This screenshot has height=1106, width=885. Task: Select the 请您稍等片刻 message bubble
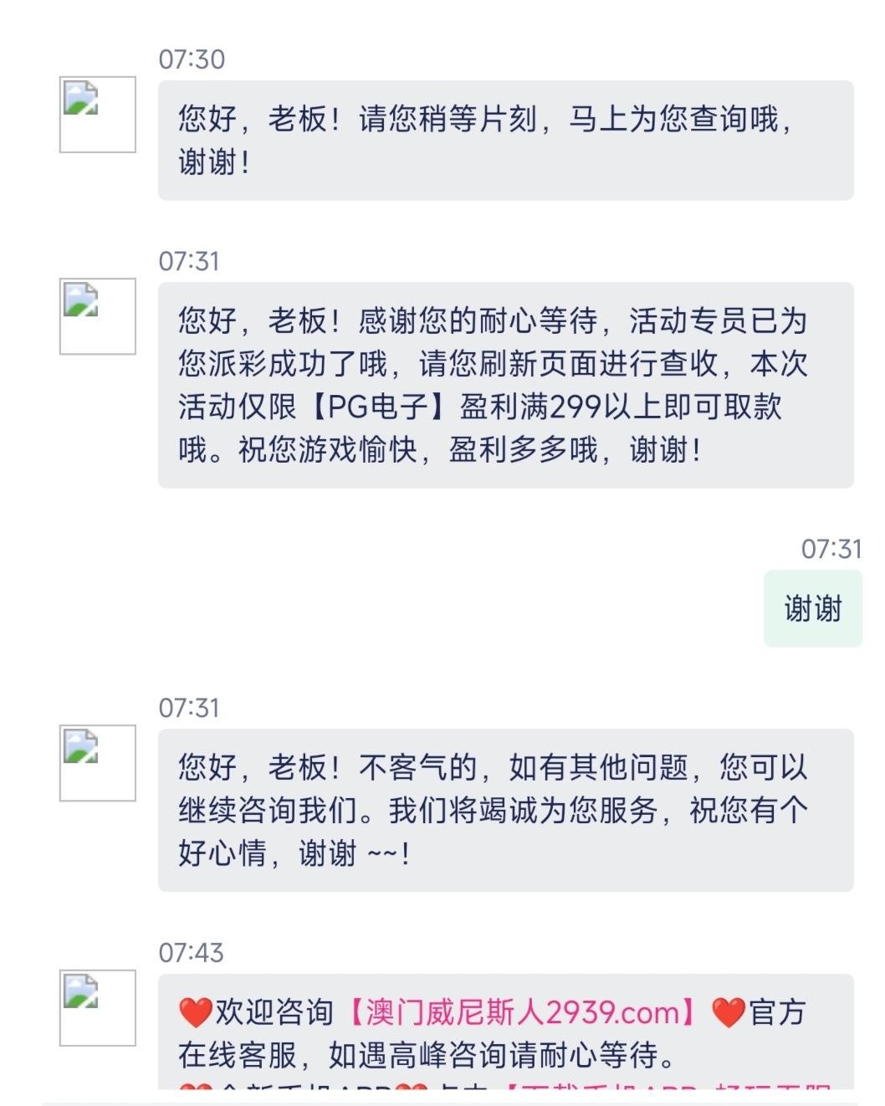[505, 140]
